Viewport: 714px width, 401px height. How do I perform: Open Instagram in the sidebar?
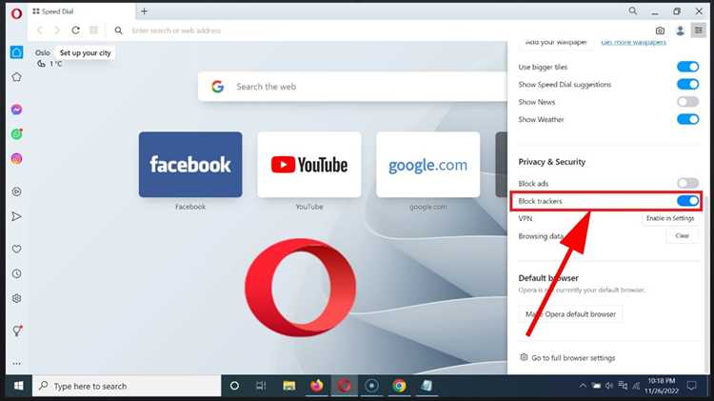click(16, 158)
